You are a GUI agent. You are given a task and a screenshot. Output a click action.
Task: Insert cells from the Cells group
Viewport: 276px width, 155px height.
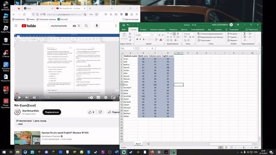(x=233, y=34)
